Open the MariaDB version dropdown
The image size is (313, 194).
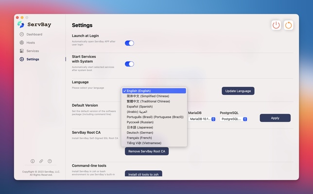(202, 119)
